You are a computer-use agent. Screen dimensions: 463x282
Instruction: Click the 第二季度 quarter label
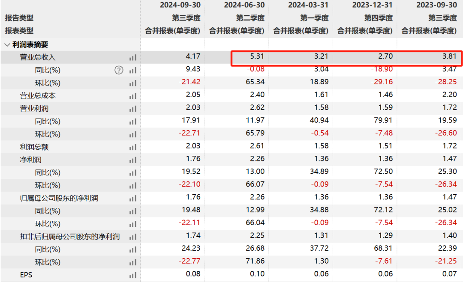pos(250,18)
